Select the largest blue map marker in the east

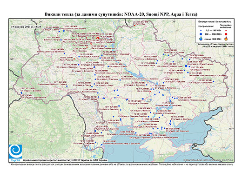pyautogui.click(x=186, y=66)
